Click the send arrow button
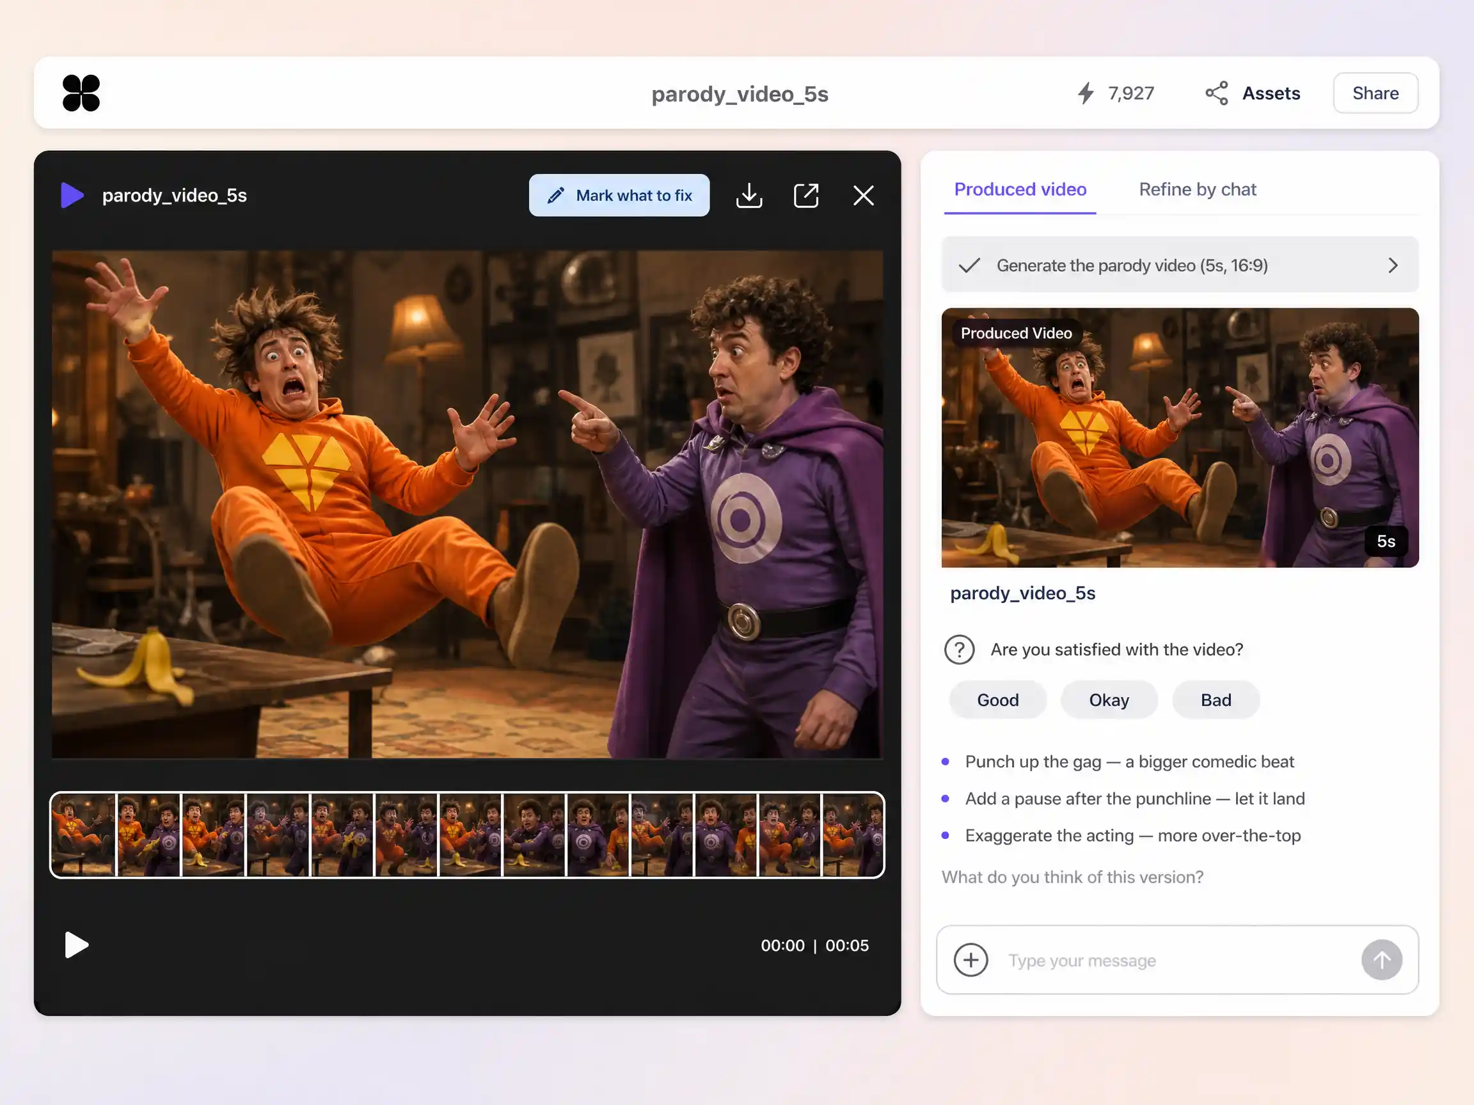 click(1381, 960)
